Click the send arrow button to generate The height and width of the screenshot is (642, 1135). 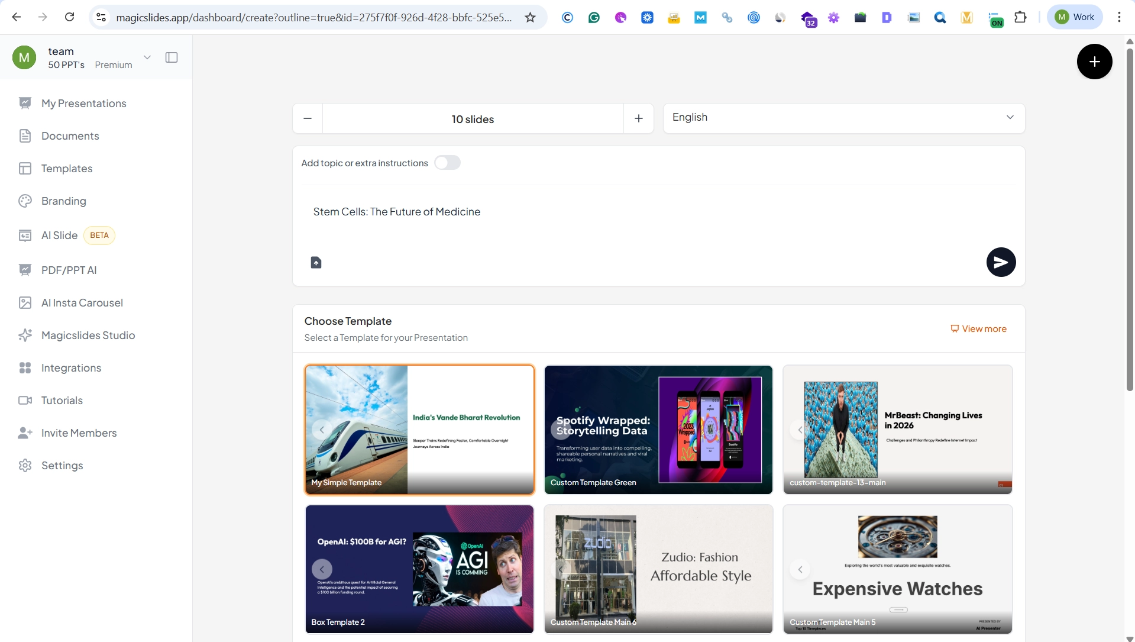[1001, 262]
